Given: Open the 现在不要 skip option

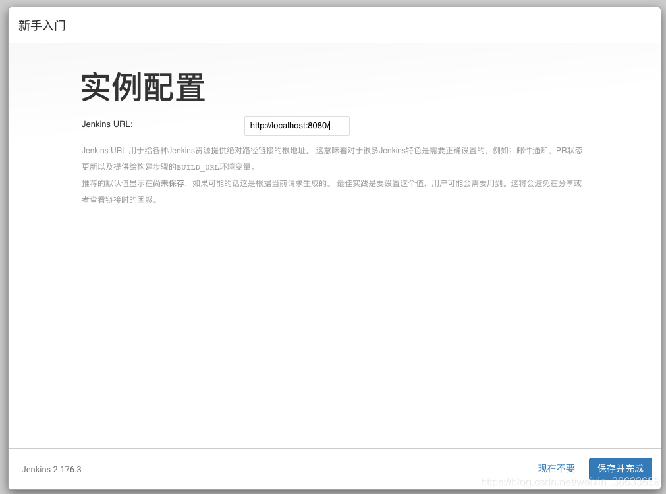Looking at the screenshot, I should pos(555,468).
